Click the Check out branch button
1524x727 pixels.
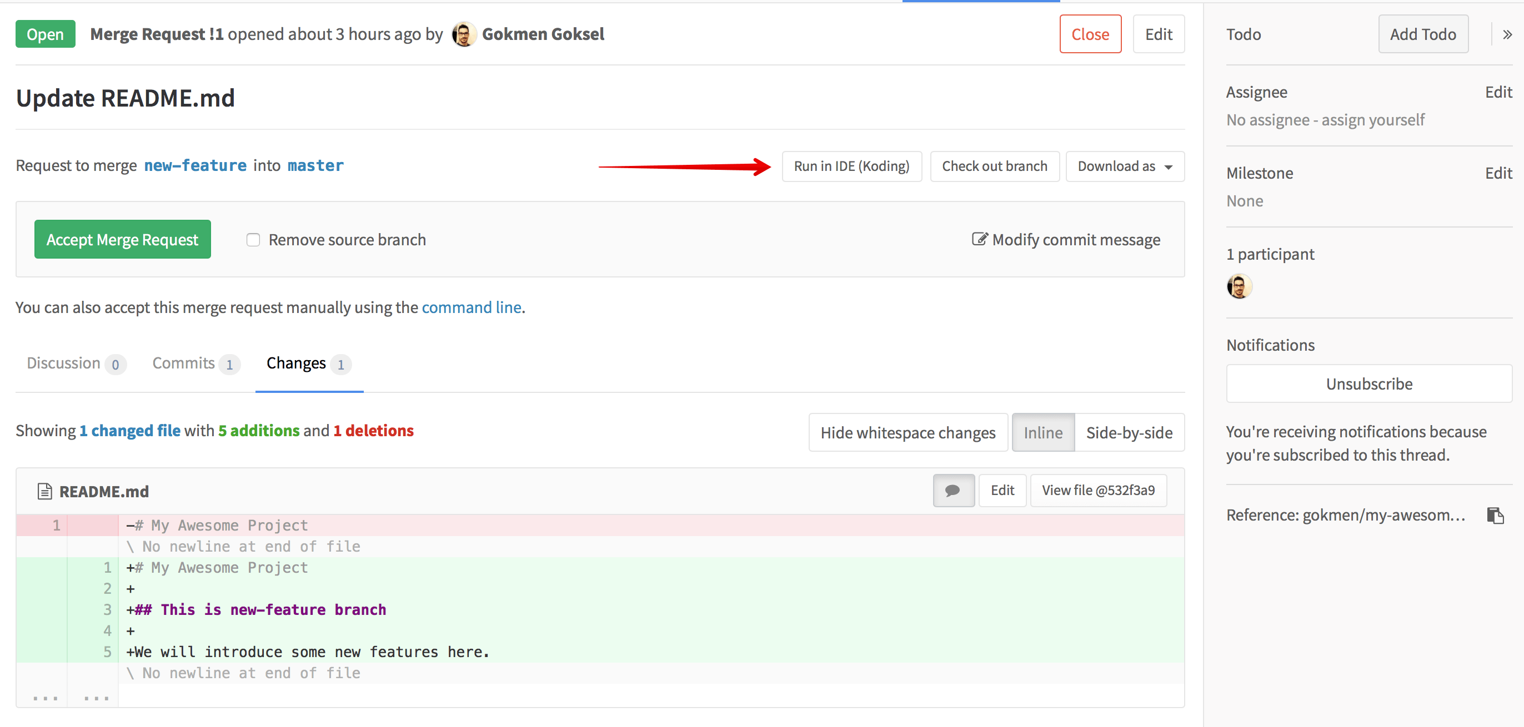tap(996, 165)
